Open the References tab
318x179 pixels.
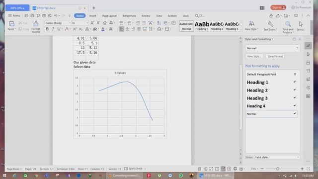coord(129,15)
